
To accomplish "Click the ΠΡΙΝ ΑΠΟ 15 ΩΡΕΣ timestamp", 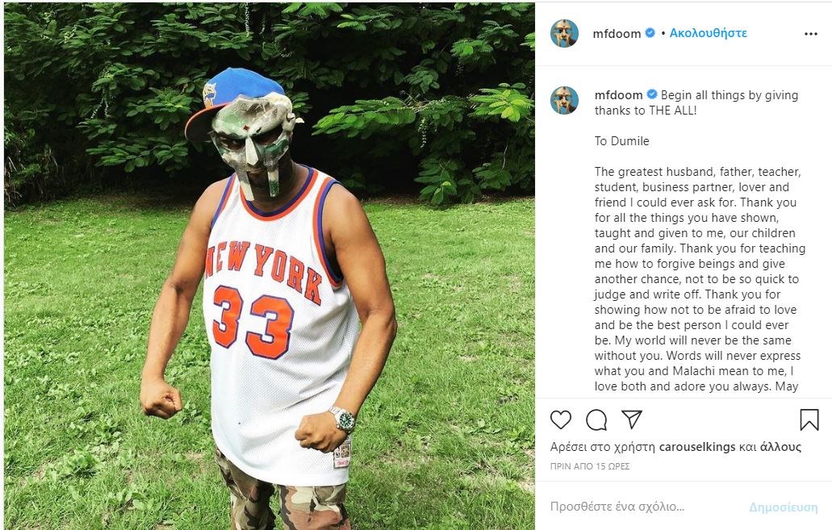I will (x=590, y=466).
